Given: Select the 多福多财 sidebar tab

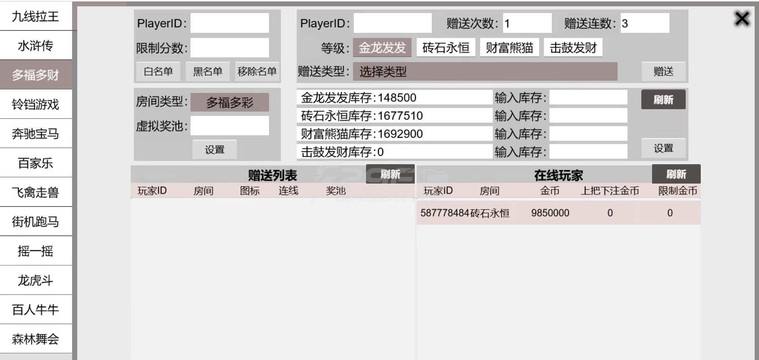Looking at the screenshot, I should coord(36,75).
